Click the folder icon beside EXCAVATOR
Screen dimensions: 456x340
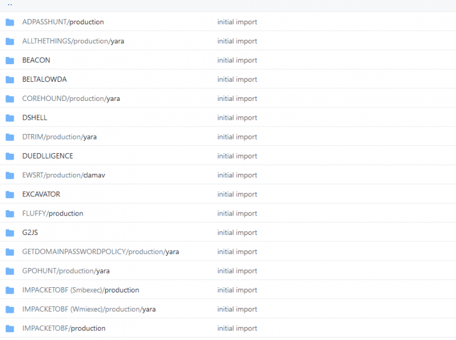[x=9, y=195]
